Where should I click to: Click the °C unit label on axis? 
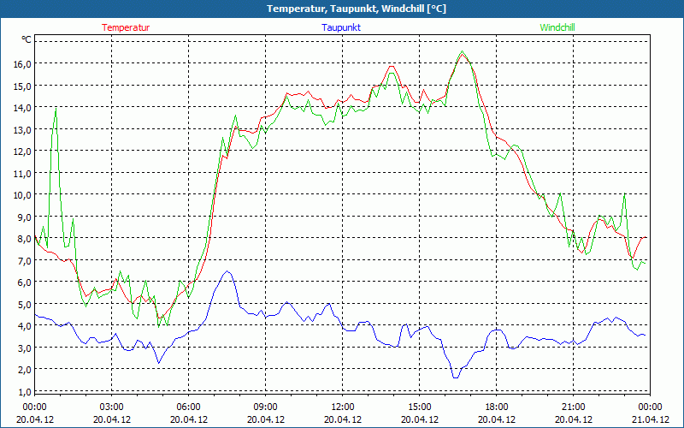tap(27, 39)
